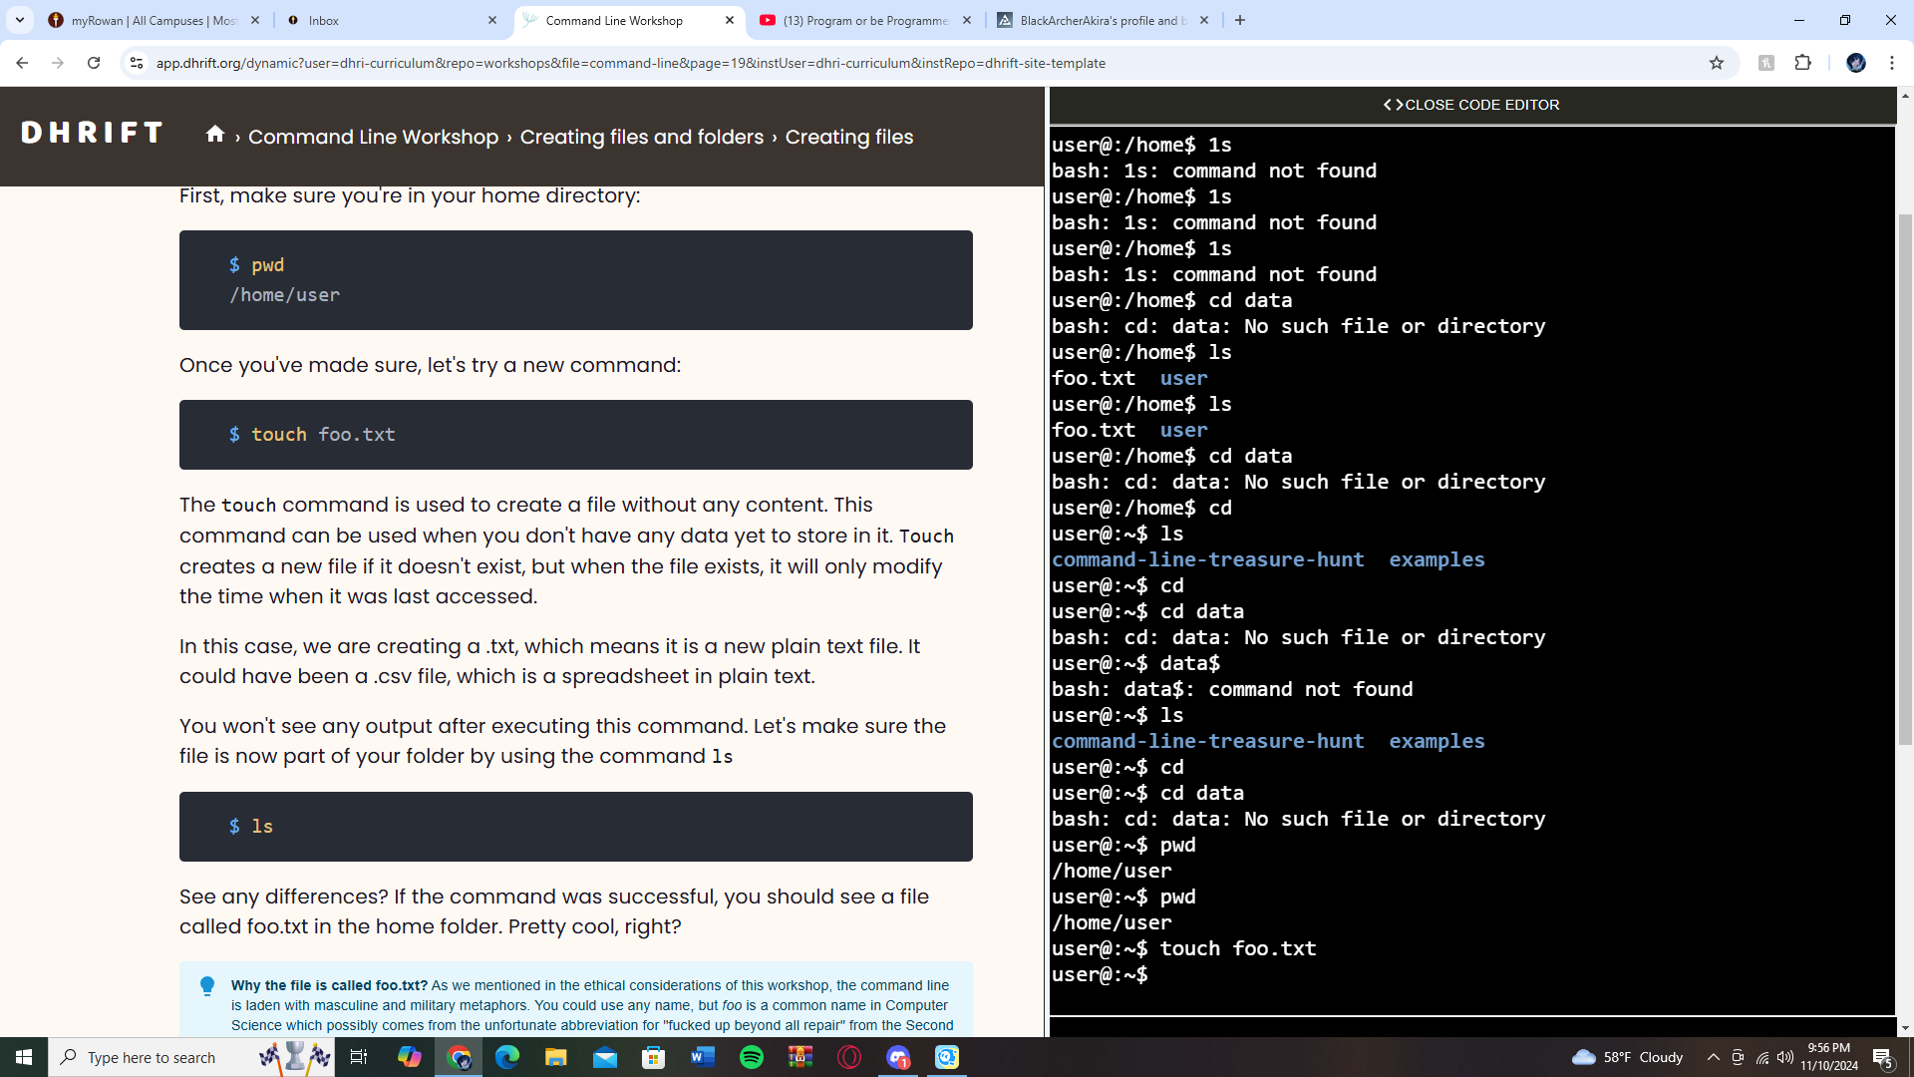Open Copilot from taskbar

(x=410, y=1057)
